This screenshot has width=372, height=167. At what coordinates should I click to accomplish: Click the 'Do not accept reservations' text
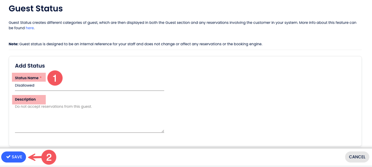click(53, 107)
